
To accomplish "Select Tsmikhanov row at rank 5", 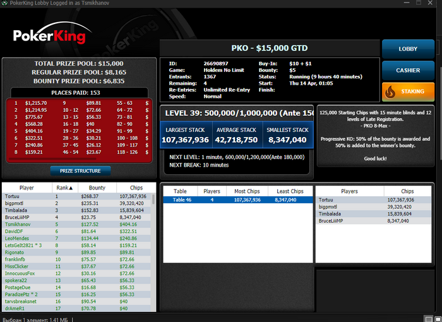I will tap(77, 224).
